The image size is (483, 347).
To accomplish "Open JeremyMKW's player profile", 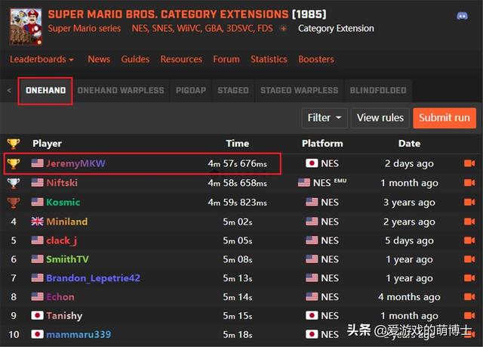I will pyautogui.click(x=75, y=163).
